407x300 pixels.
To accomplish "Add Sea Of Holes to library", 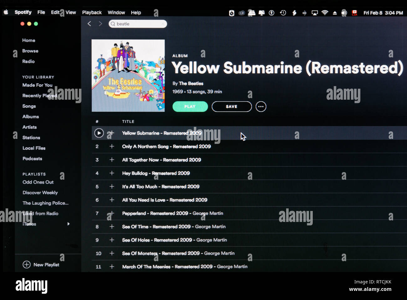I will coord(112,240).
